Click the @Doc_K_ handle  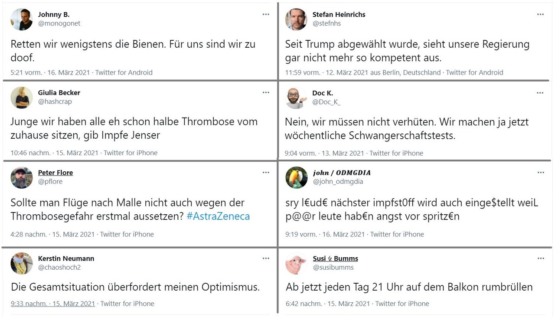pyautogui.click(x=326, y=102)
